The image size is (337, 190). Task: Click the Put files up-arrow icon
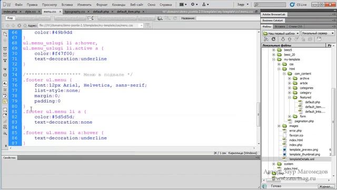[x=290, y=39]
